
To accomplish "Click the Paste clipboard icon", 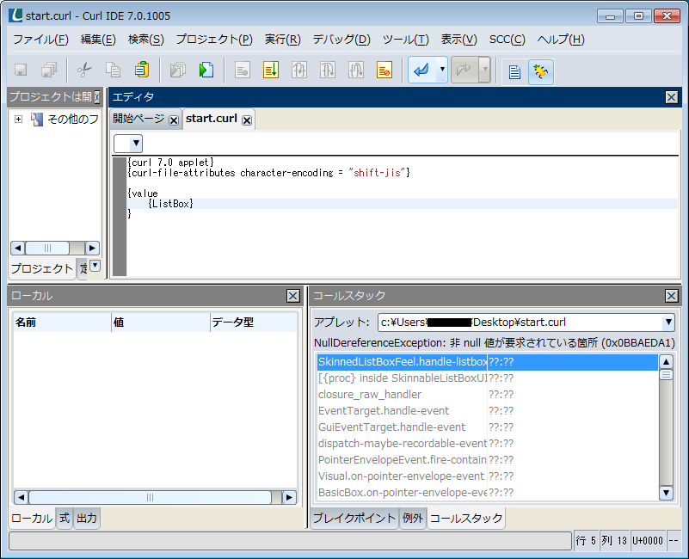I will (141, 70).
